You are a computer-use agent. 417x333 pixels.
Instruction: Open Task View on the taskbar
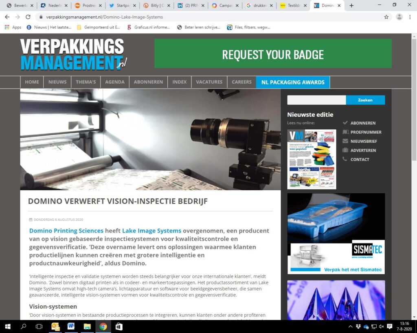(x=39, y=326)
